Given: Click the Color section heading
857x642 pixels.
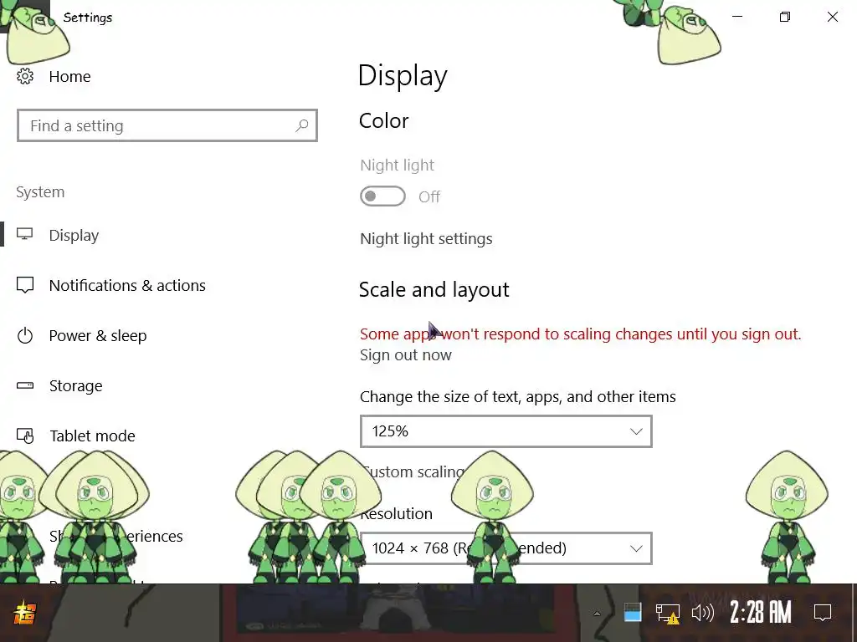Looking at the screenshot, I should (x=383, y=120).
